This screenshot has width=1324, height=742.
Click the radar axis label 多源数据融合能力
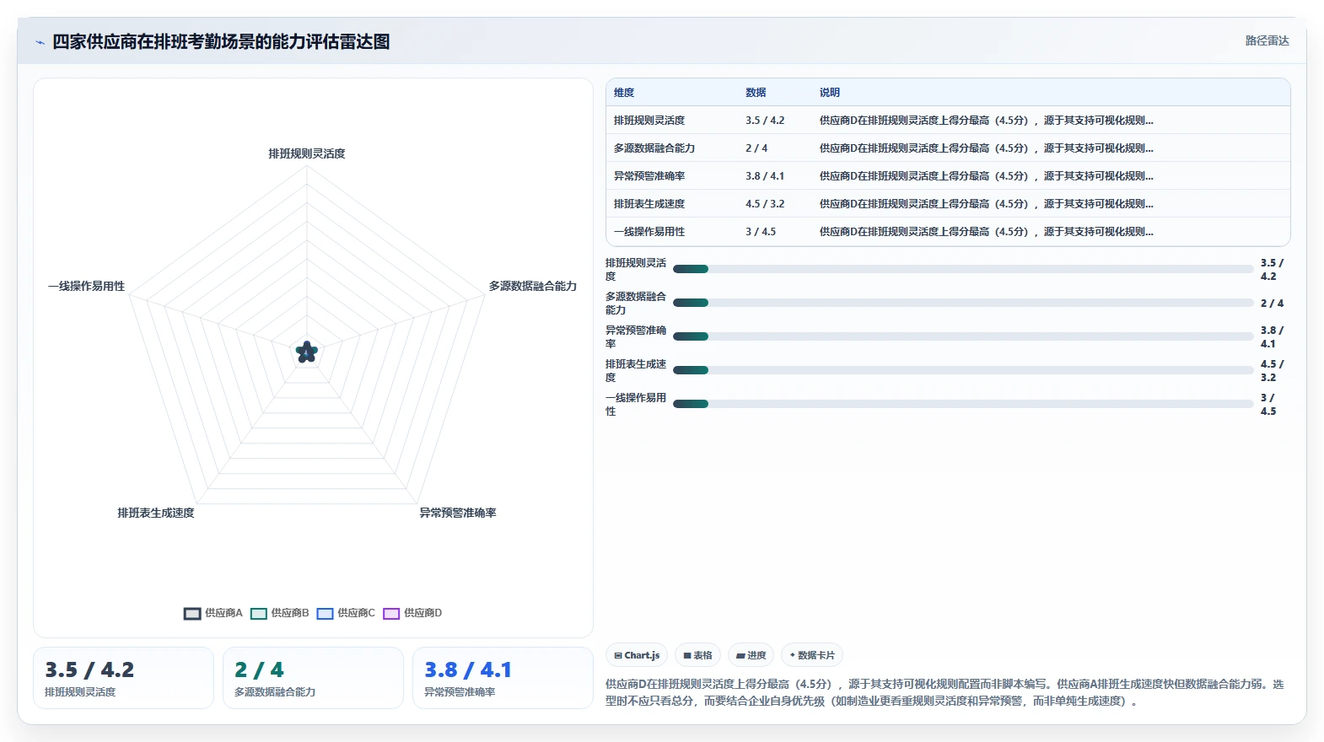point(533,286)
